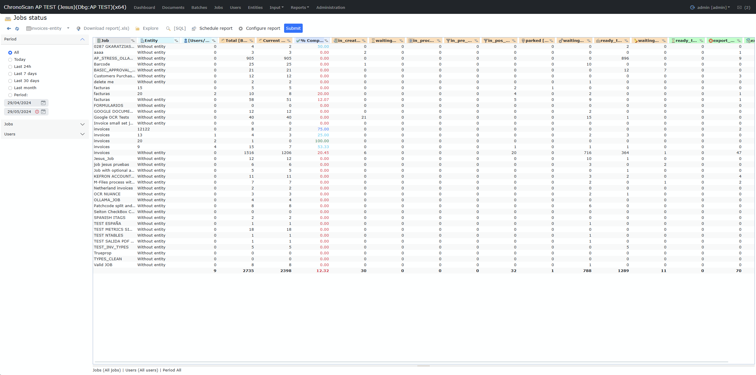The width and height of the screenshot is (756, 375).
Task: Click the back arrow icon
Action: click(x=9, y=29)
